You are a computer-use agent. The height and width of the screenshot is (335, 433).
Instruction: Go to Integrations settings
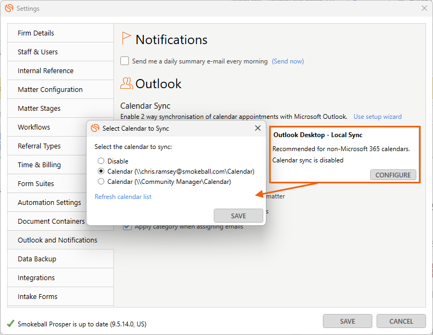pos(60,277)
